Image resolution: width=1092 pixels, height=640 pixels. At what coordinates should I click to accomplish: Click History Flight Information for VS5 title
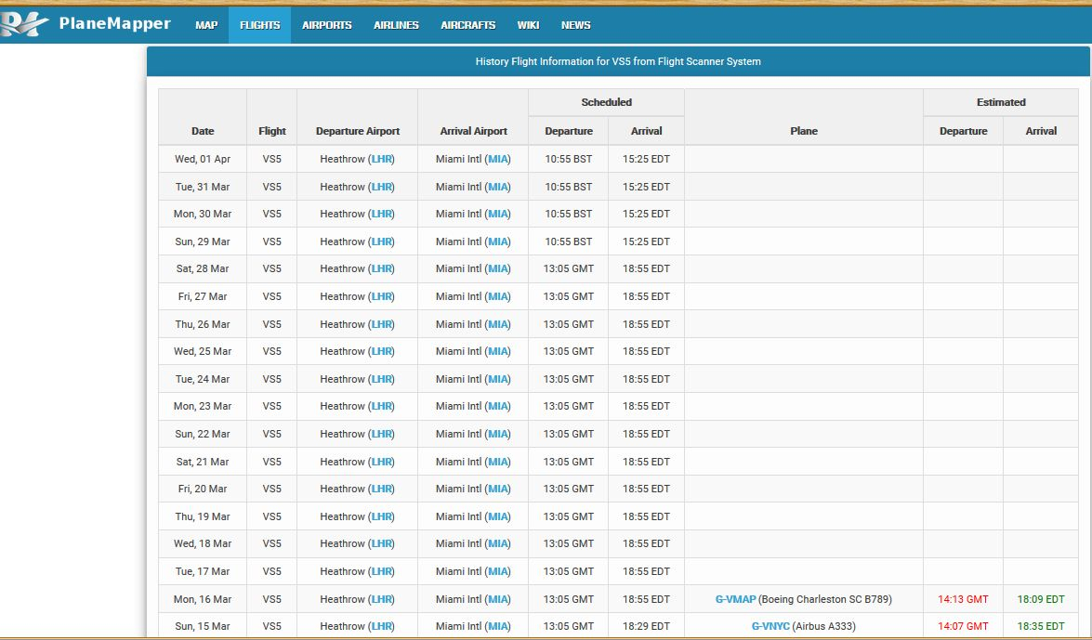[x=618, y=61]
